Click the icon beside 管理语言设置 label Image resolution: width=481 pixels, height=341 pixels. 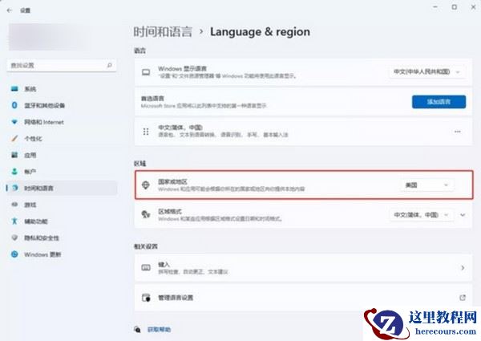(x=146, y=298)
